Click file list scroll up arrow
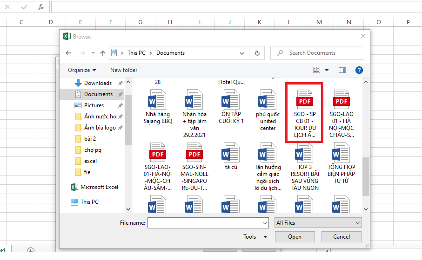Screen dimensions: 422x260 pos(366,82)
